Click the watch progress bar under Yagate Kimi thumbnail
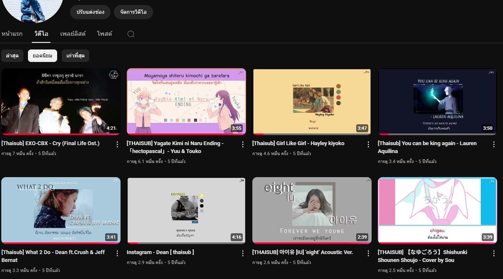The image size is (503, 279). [187, 134]
